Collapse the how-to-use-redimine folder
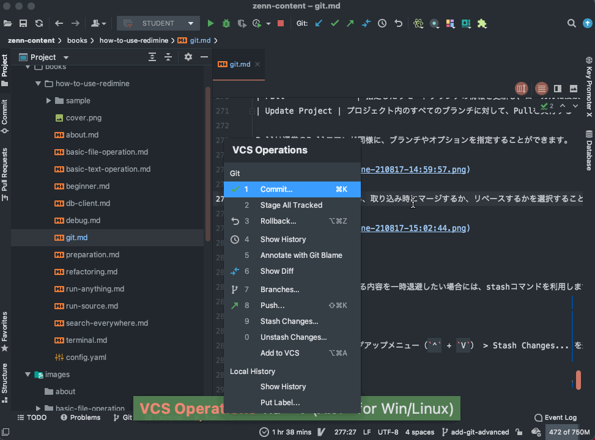Screen dimensions: 595x440 tap(38, 83)
